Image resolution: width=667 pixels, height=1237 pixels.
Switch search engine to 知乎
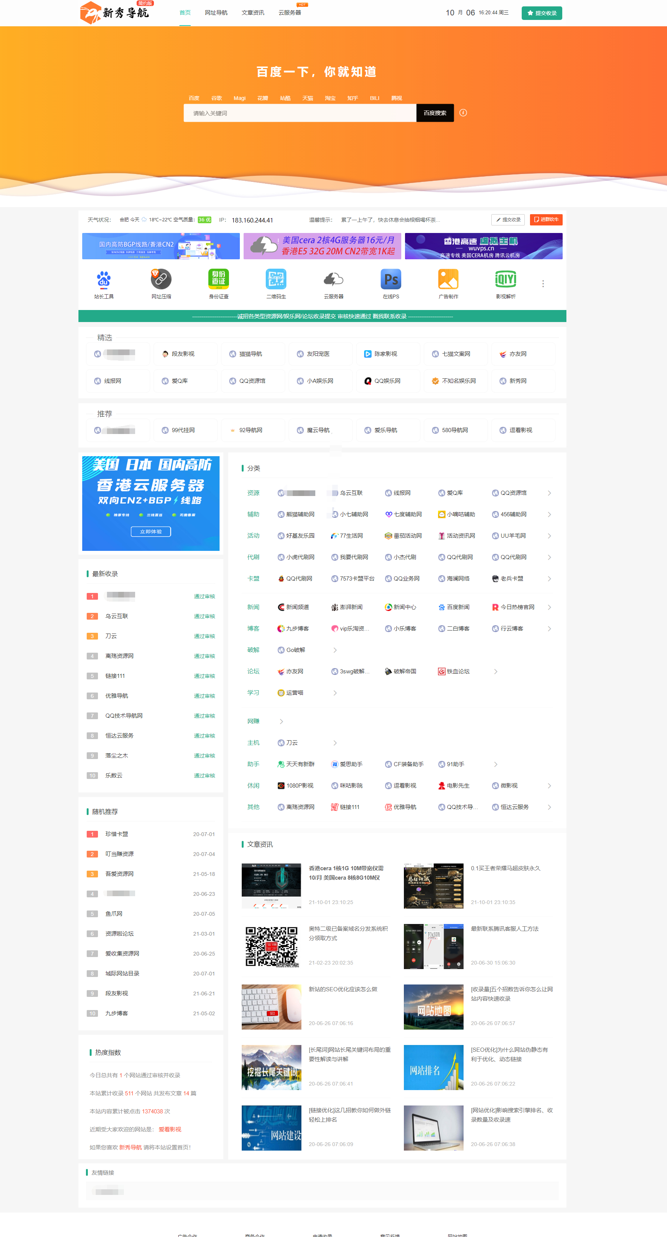(353, 98)
